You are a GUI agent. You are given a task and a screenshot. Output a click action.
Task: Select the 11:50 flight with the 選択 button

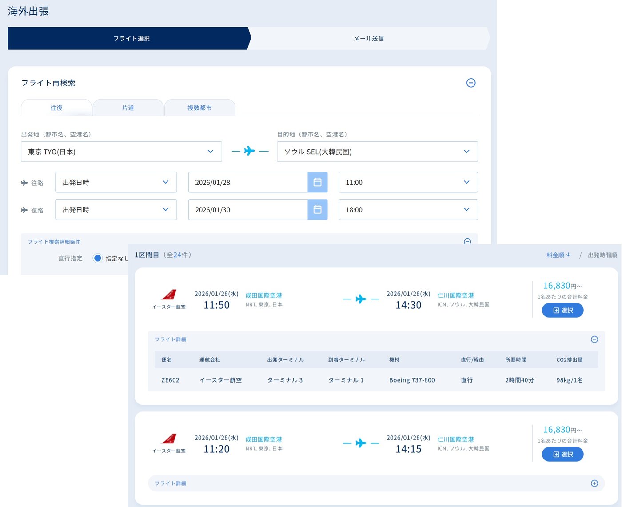[562, 311]
